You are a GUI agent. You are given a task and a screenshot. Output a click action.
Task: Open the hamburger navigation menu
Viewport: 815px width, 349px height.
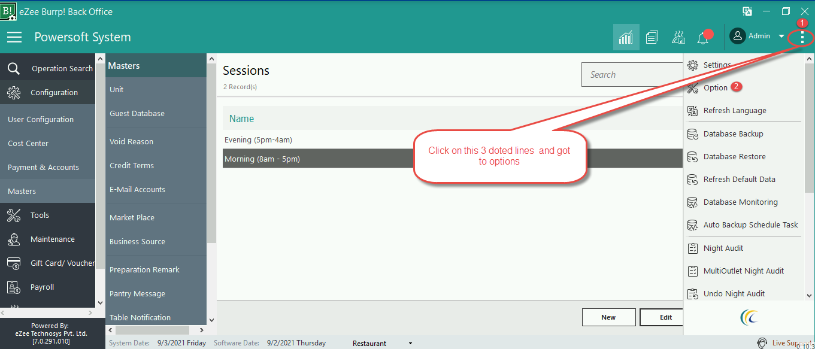click(14, 37)
